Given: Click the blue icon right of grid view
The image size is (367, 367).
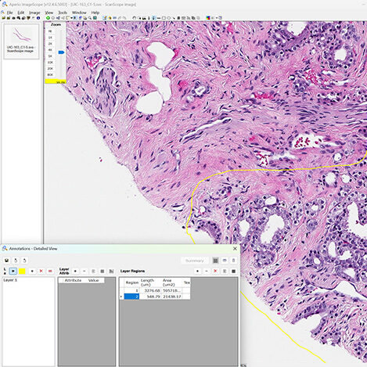Looking at the screenshot, I should [225, 261].
